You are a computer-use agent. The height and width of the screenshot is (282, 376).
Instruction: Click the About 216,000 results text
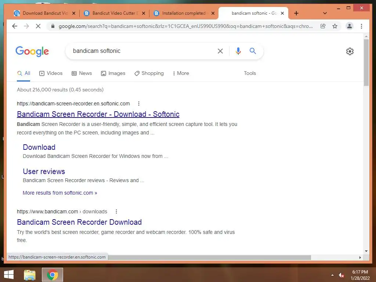tap(60, 90)
